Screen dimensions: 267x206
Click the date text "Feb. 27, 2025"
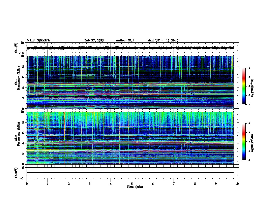(x=94, y=40)
